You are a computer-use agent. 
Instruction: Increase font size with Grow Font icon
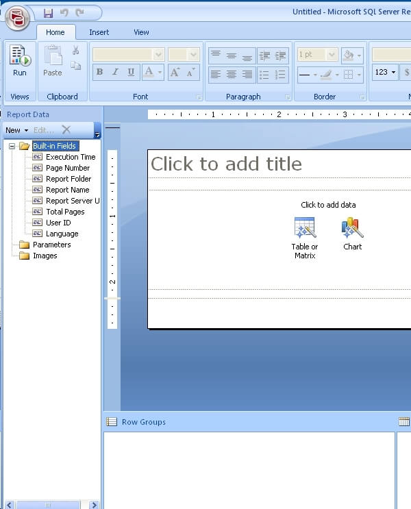coord(175,72)
